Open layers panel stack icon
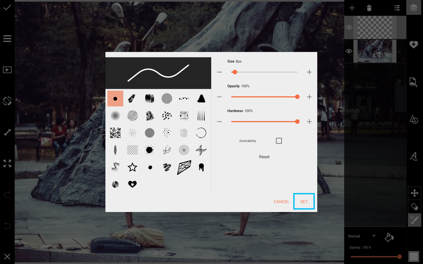The height and width of the screenshot is (264, 423). click(414, 7)
